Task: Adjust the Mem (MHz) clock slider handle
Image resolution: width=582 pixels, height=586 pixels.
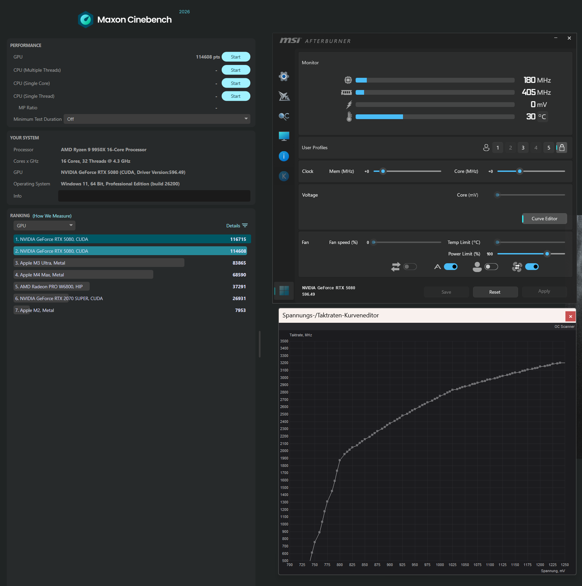Action: pyautogui.click(x=383, y=171)
